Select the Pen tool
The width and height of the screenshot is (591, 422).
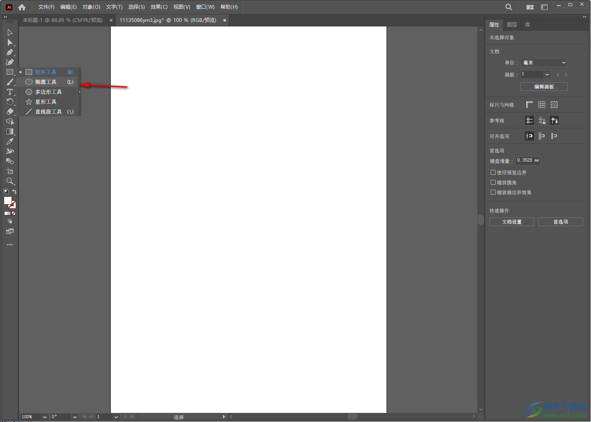(x=10, y=52)
